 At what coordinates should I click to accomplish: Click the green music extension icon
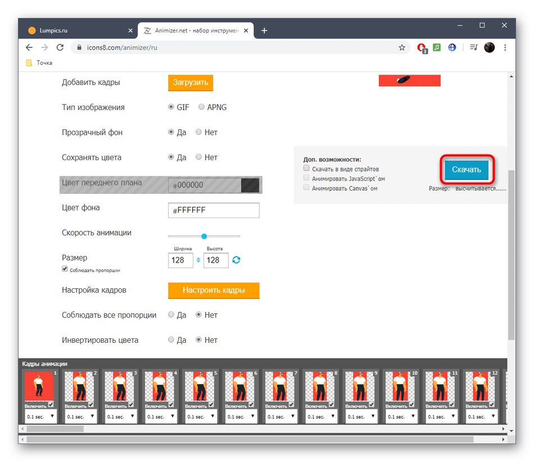(437, 47)
